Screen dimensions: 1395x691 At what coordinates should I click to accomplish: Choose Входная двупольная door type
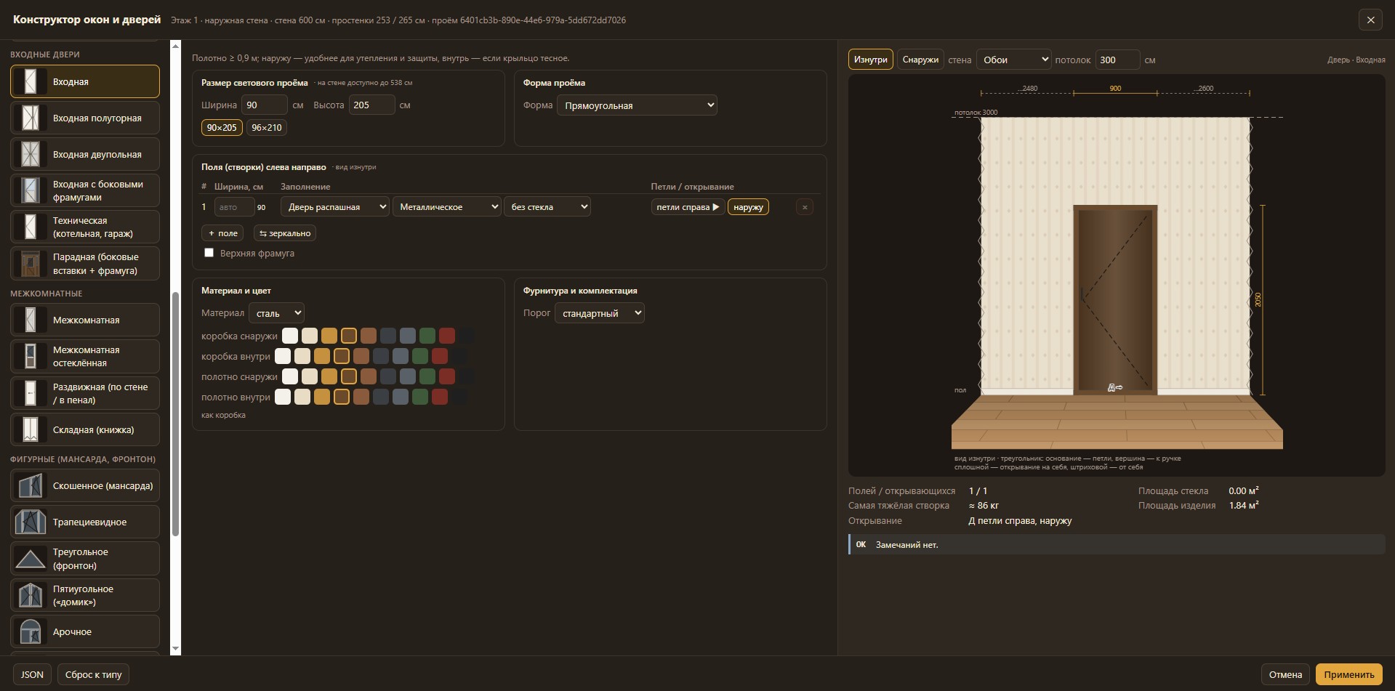tap(85, 154)
